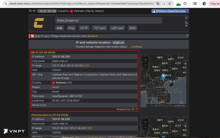Viewport: 220px width, 138px height.
Task: Click the browser address bar URL
Action: (81, 4)
